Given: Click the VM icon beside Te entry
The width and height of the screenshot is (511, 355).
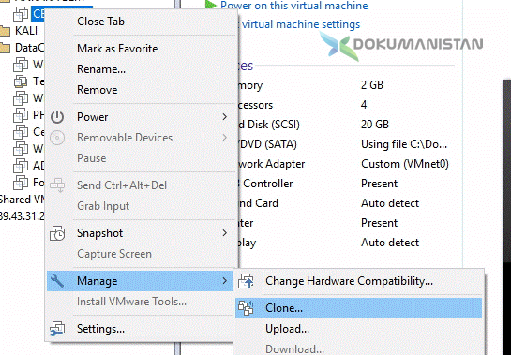Looking at the screenshot, I should tap(21, 81).
